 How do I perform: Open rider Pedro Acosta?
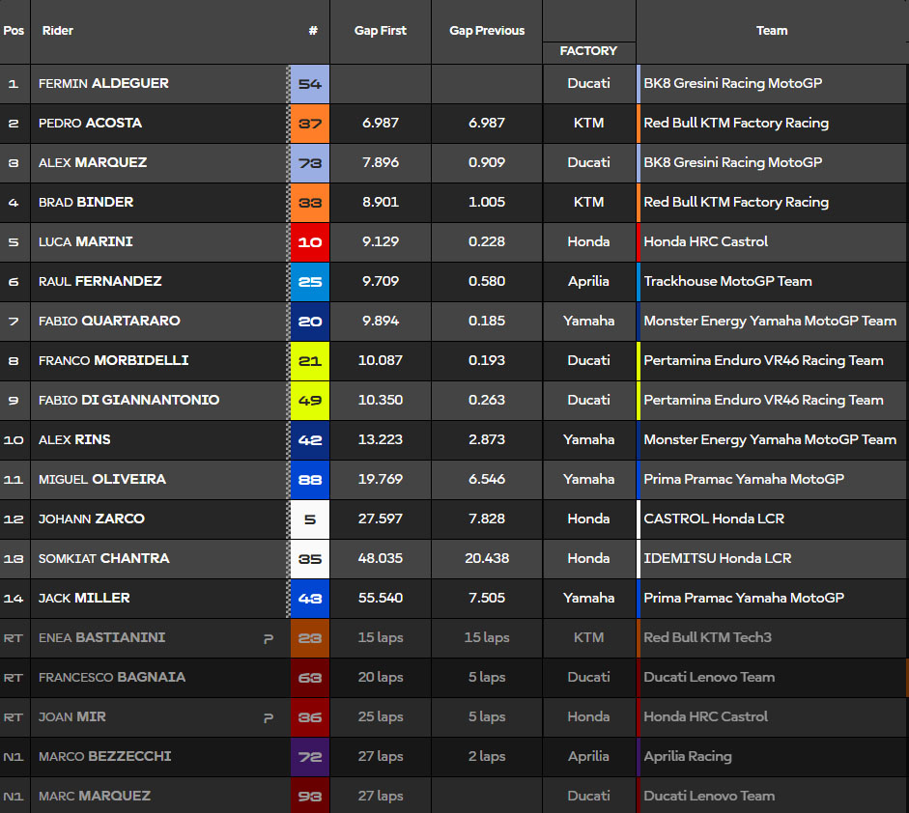(x=90, y=124)
